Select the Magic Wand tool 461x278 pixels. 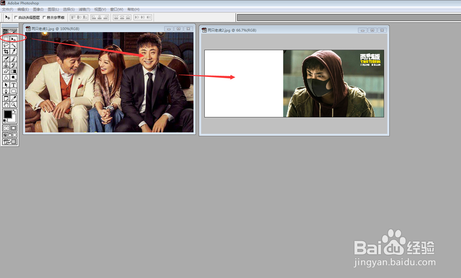pyautogui.click(x=14, y=45)
